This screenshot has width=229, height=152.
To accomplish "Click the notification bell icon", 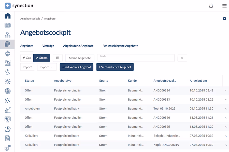I will (211, 6).
